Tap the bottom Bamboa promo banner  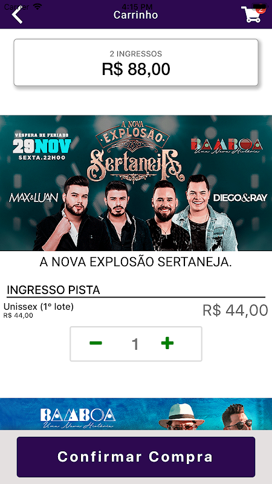pos(136,414)
